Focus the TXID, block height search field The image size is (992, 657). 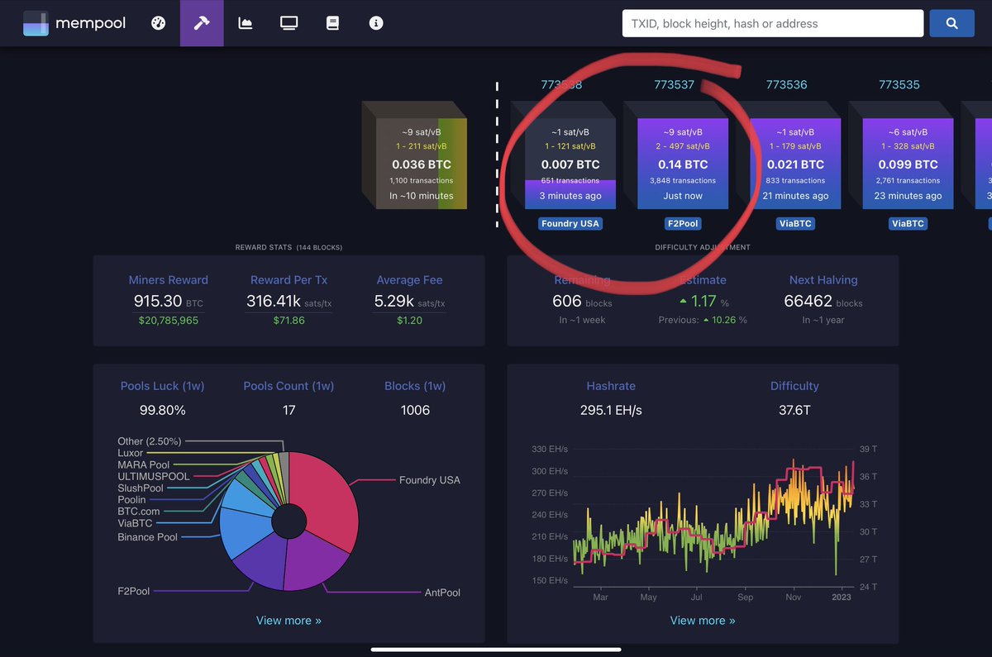773,23
